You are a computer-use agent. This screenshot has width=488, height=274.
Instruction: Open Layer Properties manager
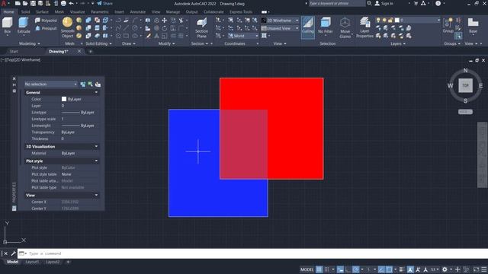tap(364, 27)
